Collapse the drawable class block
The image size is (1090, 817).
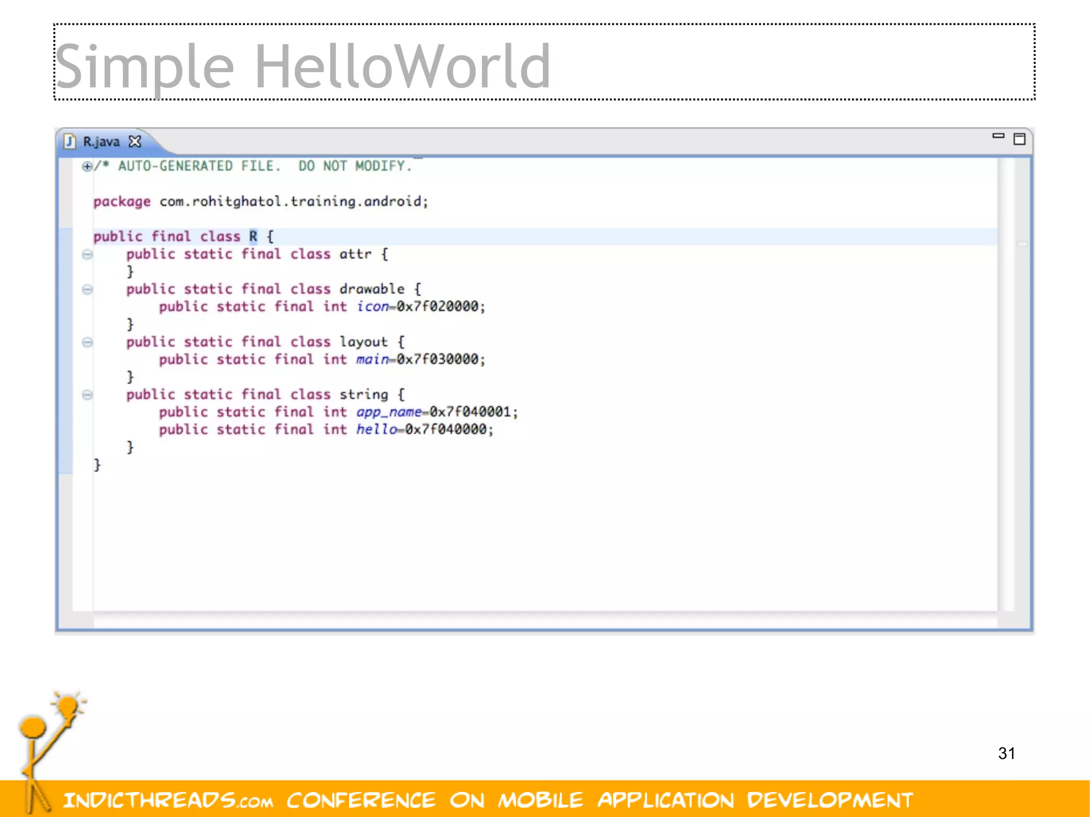(87, 290)
